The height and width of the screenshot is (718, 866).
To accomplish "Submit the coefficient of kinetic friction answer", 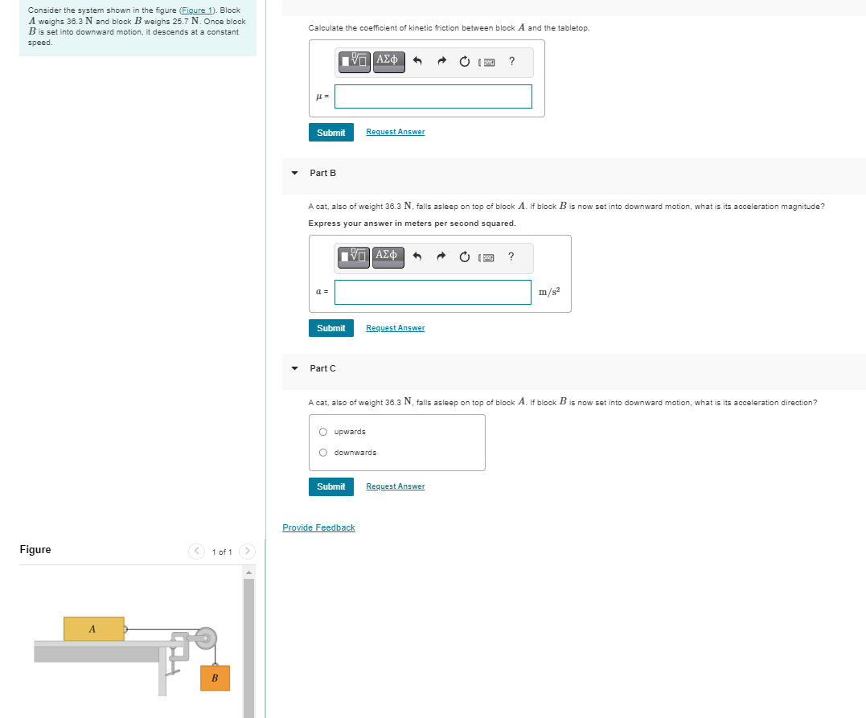I will 330,132.
